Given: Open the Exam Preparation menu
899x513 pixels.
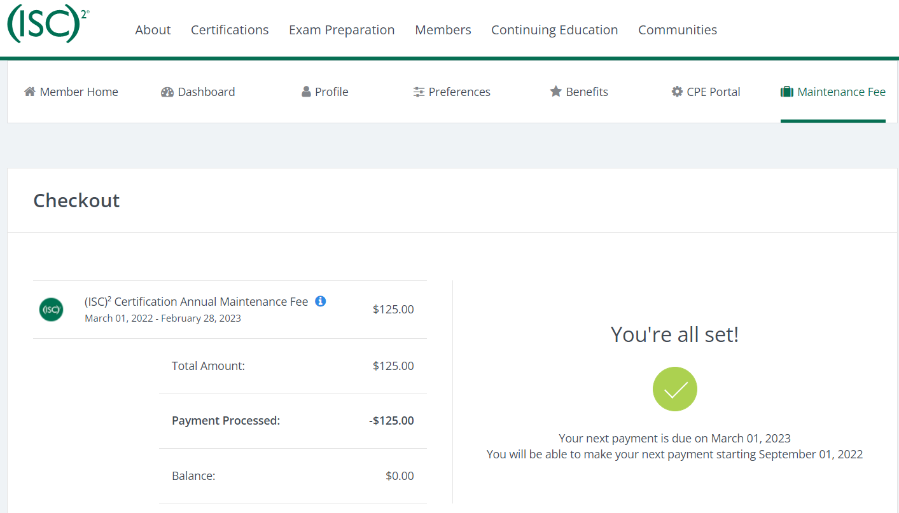Looking at the screenshot, I should 342,30.
